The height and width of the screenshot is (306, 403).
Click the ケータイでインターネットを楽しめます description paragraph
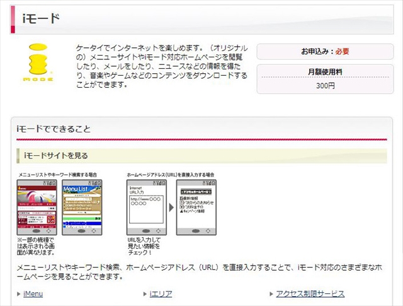(162, 66)
